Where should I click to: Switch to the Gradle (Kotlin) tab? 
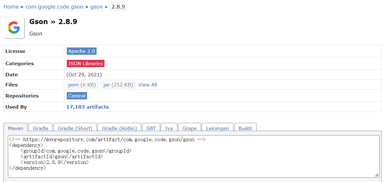(119, 128)
